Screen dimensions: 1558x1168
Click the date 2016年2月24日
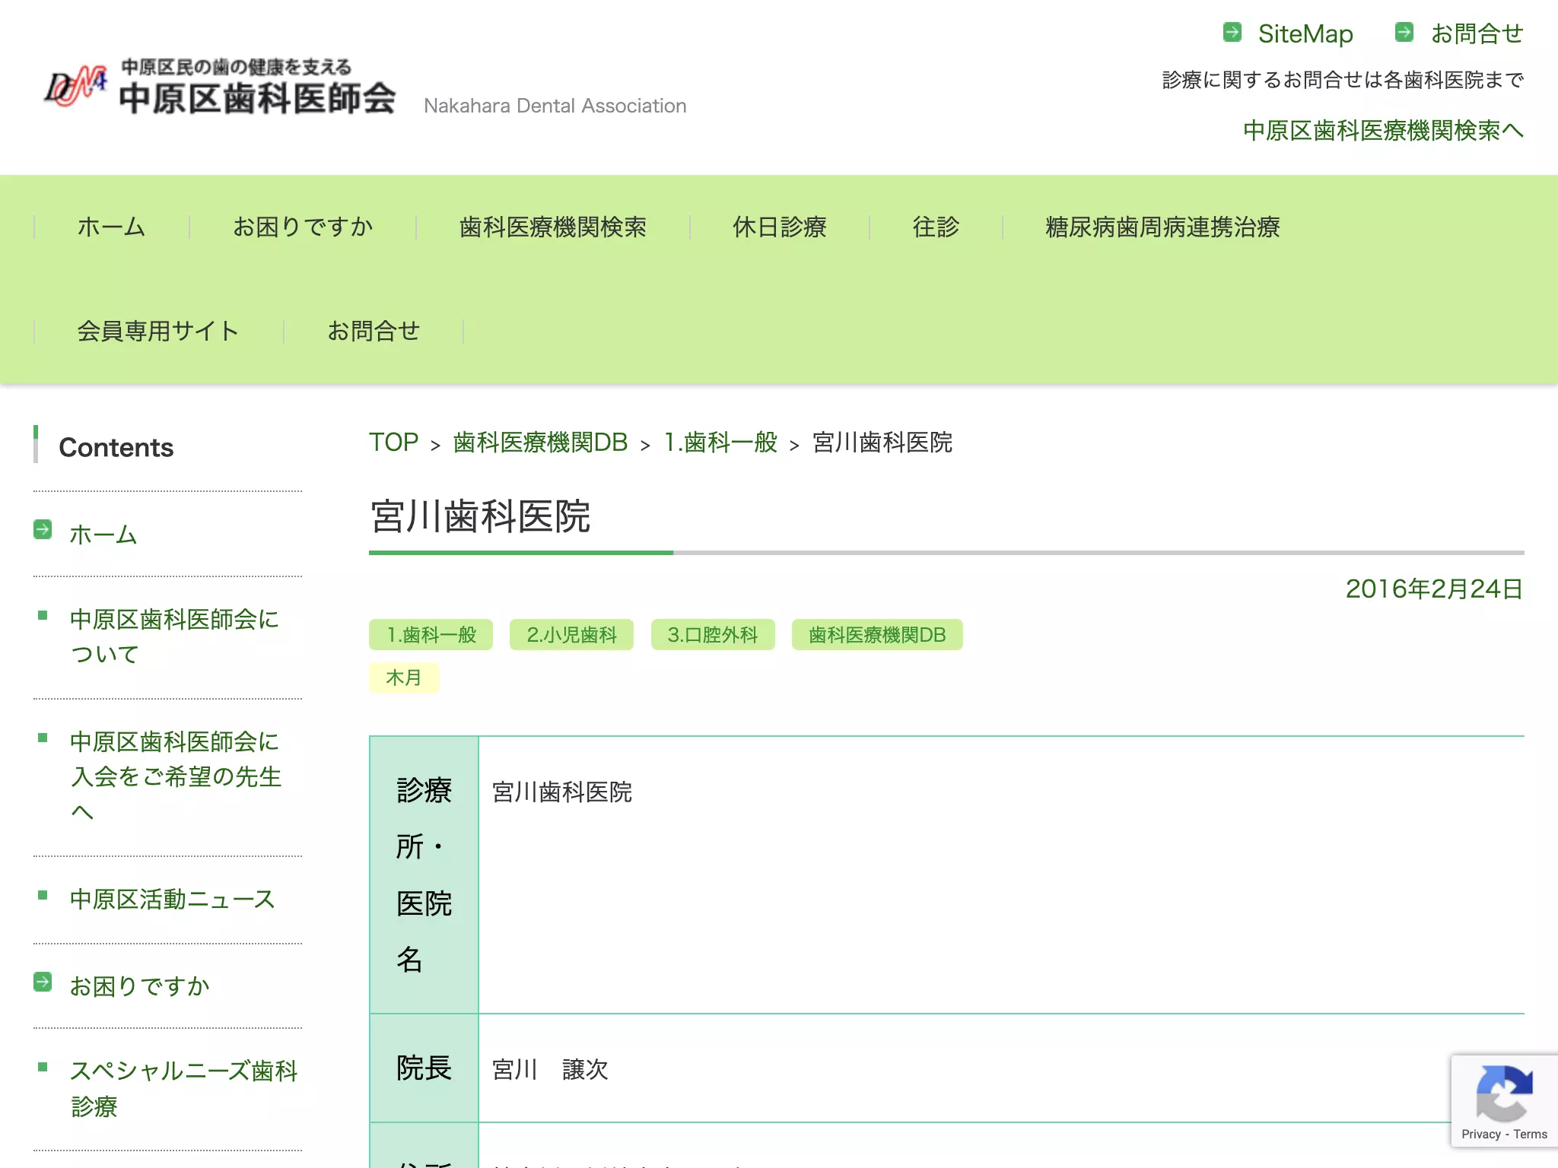[x=1434, y=589]
